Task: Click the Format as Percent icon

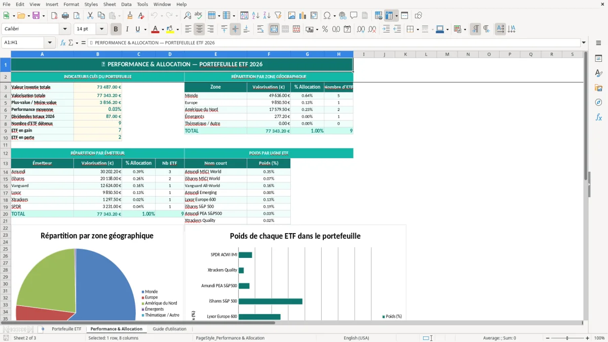Action: pyautogui.click(x=325, y=29)
